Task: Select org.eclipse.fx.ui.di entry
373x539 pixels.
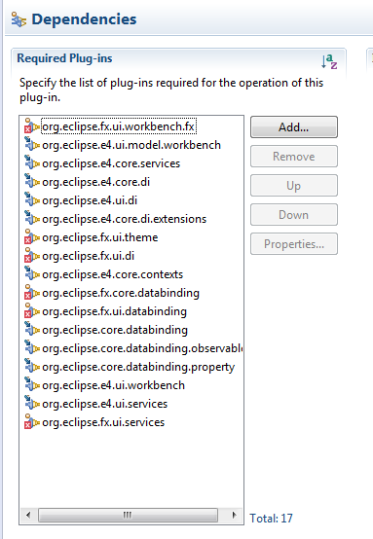Action: pyautogui.click(x=89, y=256)
